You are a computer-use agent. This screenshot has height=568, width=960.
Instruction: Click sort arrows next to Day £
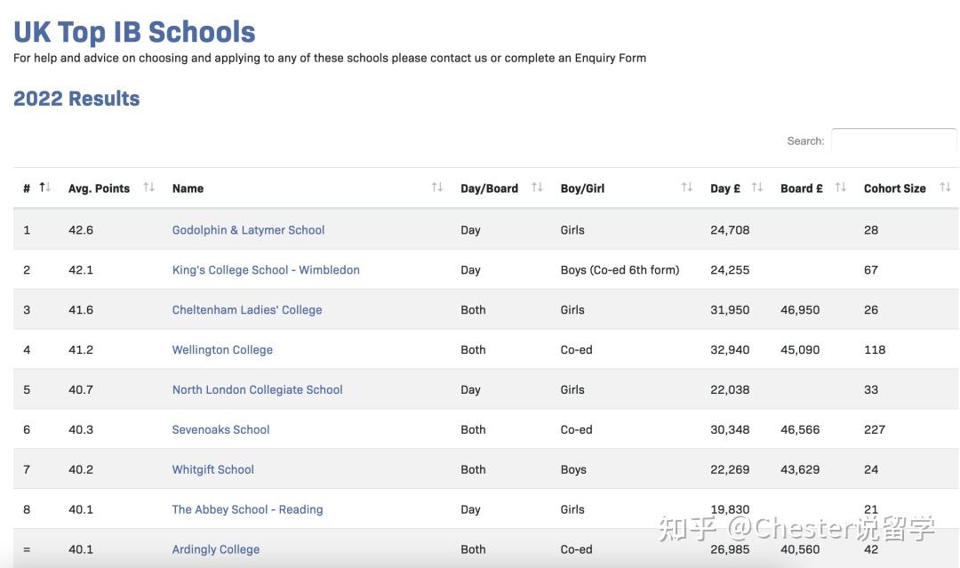756,188
